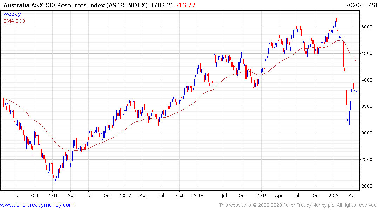
Task: Click the date label 2020-04-28
Action: [361, 5]
